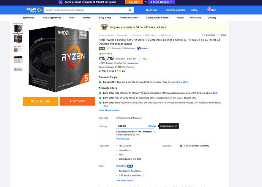Tick the Compare checkbox
Screen dimensions: 262x187
click(204, 35)
